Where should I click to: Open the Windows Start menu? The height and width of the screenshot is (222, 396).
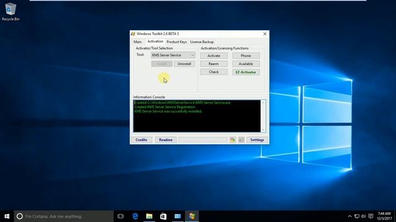(x=7, y=216)
